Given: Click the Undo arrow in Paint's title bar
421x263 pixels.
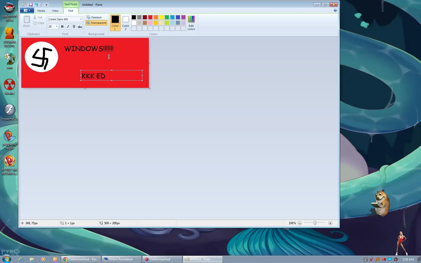Looking at the screenshot, I should (36, 5).
